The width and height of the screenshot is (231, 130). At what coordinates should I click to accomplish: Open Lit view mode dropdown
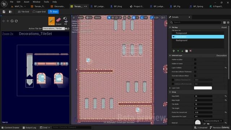(89, 18)
